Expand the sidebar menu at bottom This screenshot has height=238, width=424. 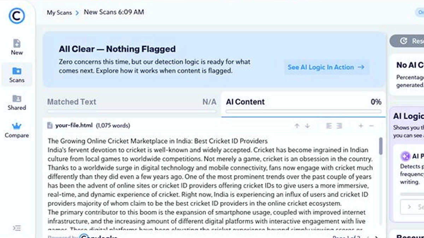coord(17,228)
